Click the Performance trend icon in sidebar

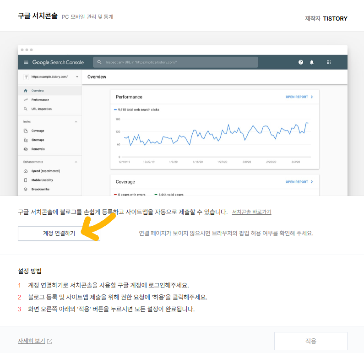pyautogui.click(x=26, y=100)
